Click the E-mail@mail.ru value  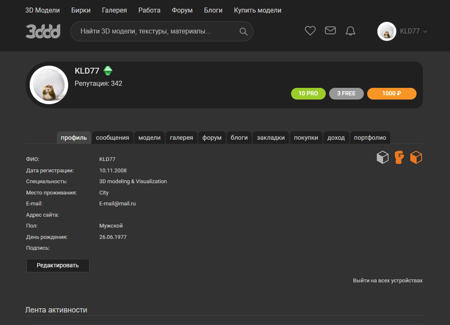pos(118,204)
